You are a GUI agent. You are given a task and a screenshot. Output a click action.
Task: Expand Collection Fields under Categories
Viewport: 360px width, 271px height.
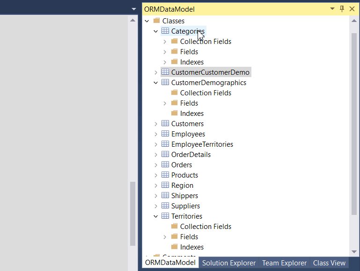165,42
